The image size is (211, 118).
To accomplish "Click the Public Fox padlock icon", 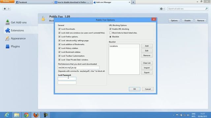I will [43, 18].
